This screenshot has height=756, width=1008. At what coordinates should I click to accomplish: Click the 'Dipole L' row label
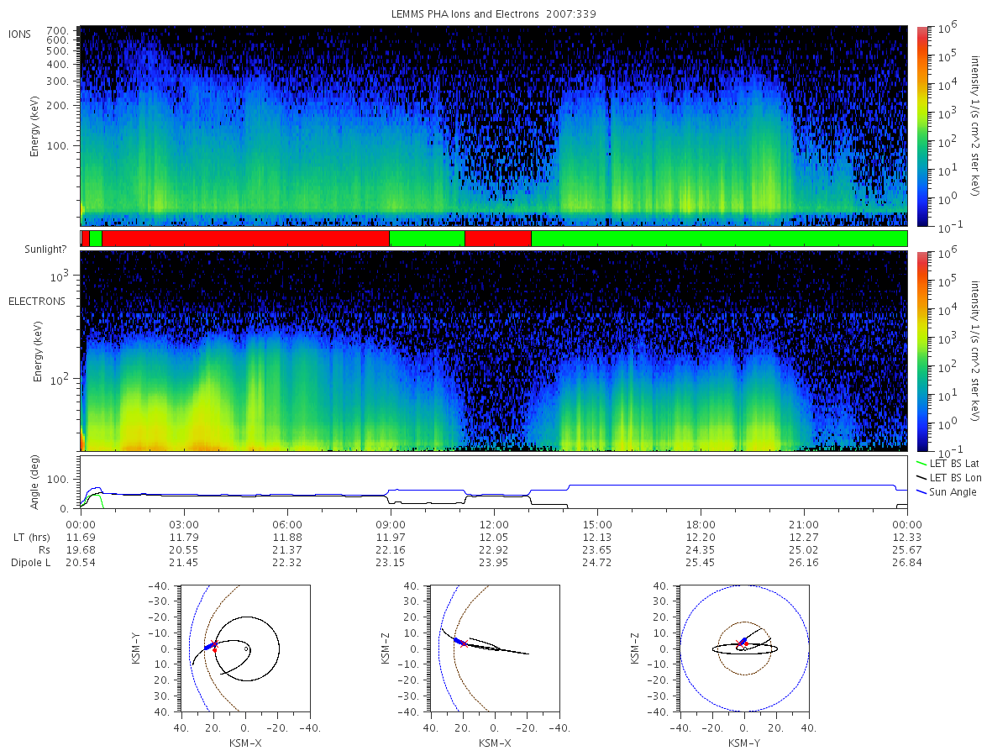click(31, 563)
